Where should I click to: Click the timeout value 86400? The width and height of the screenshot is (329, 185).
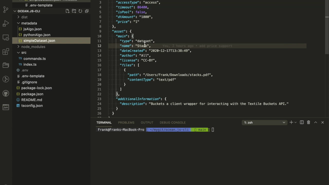142,7
